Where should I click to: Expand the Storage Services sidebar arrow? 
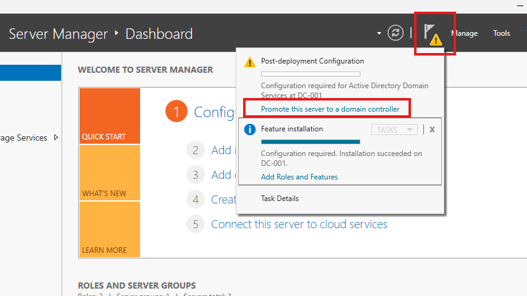56,138
